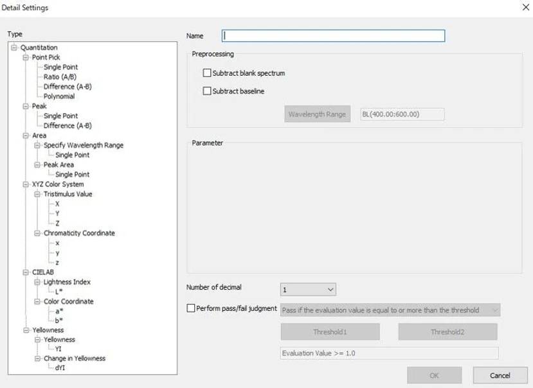Collapse the Point Pick tree branch
This screenshot has width=533, height=388.
[26, 57]
